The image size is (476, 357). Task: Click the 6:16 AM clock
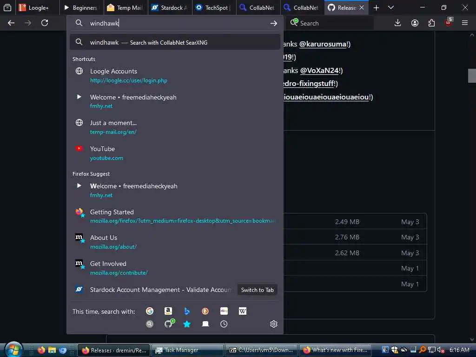[459, 350]
